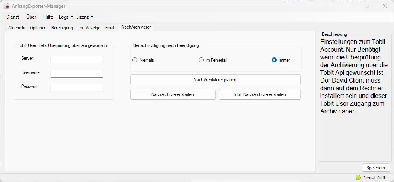Click the AnhangExporter app icon in title bar
The image size is (394, 182).
click(7, 6)
